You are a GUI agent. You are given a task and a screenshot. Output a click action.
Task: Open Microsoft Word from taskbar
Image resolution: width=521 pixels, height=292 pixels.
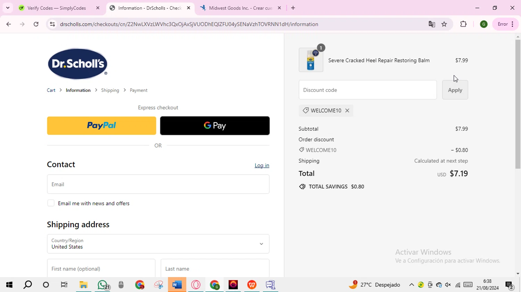[x=177, y=285]
